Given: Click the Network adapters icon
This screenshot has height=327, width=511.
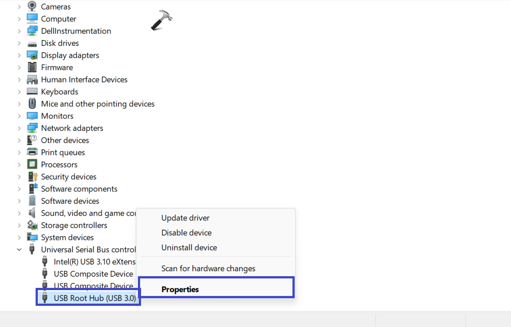Looking at the screenshot, I should pyautogui.click(x=32, y=128).
